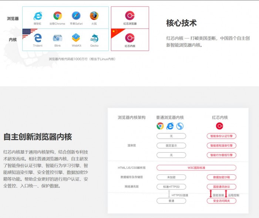
Task: Click the 数据缓存及存储层 row label
Action: pyautogui.click(x=131, y=177)
